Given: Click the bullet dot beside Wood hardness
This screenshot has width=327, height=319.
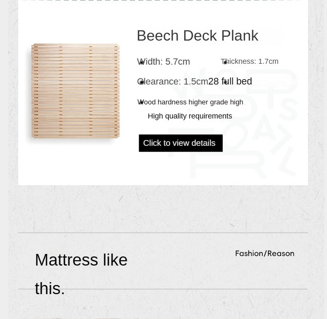Looking at the screenshot, I should coord(142,102).
